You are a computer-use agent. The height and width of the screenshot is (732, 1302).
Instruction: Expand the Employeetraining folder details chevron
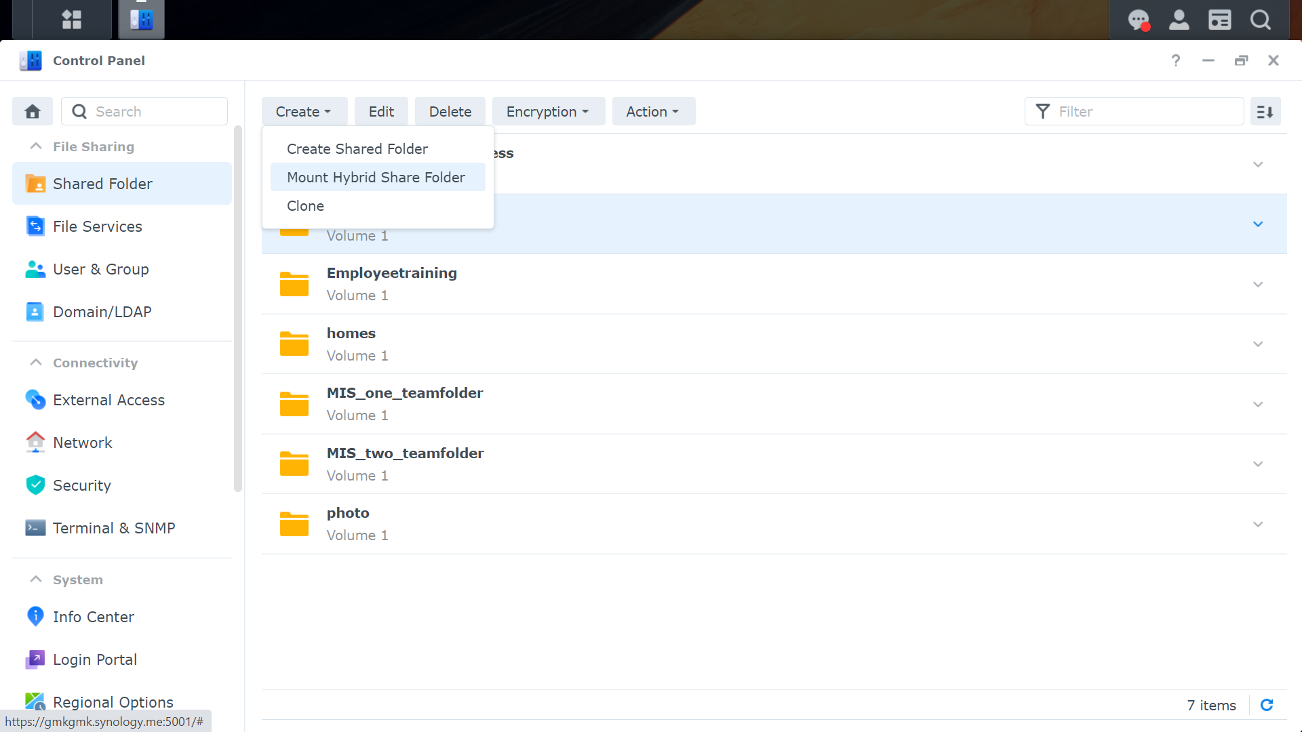tap(1258, 284)
